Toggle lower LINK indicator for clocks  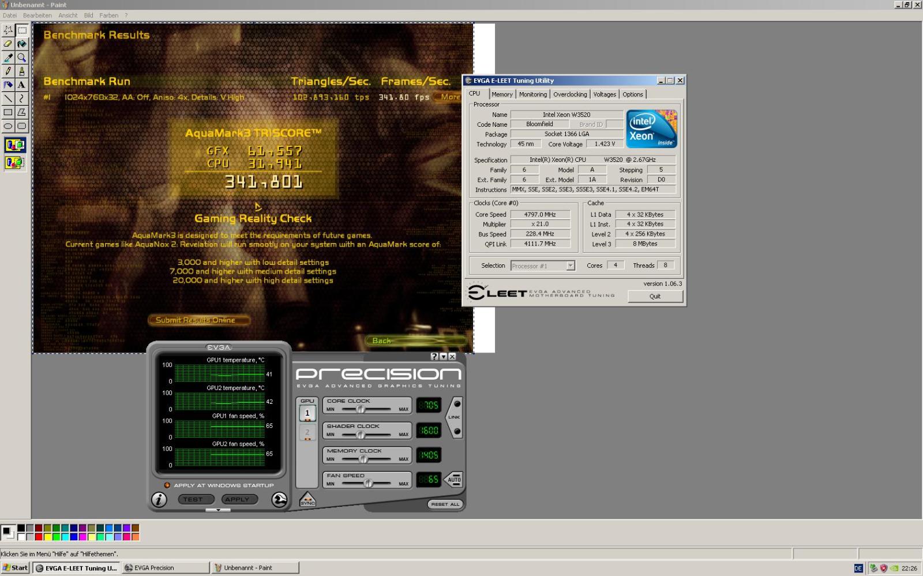457,431
